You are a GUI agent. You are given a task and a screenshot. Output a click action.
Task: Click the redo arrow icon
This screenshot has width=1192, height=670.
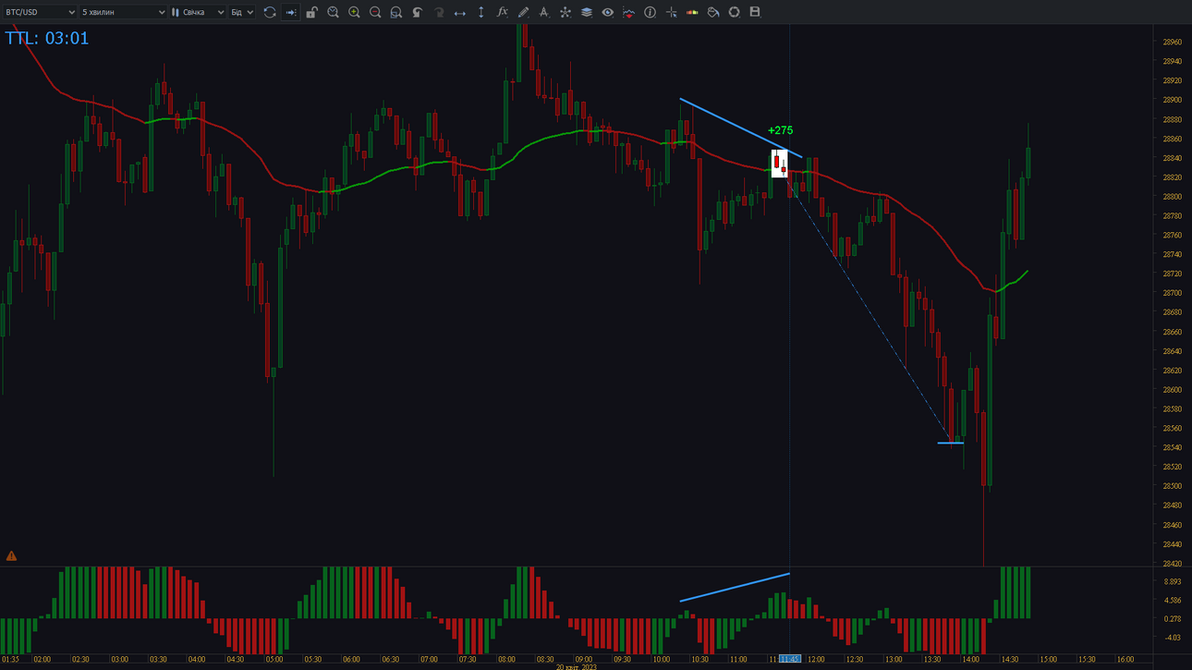click(x=439, y=12)
